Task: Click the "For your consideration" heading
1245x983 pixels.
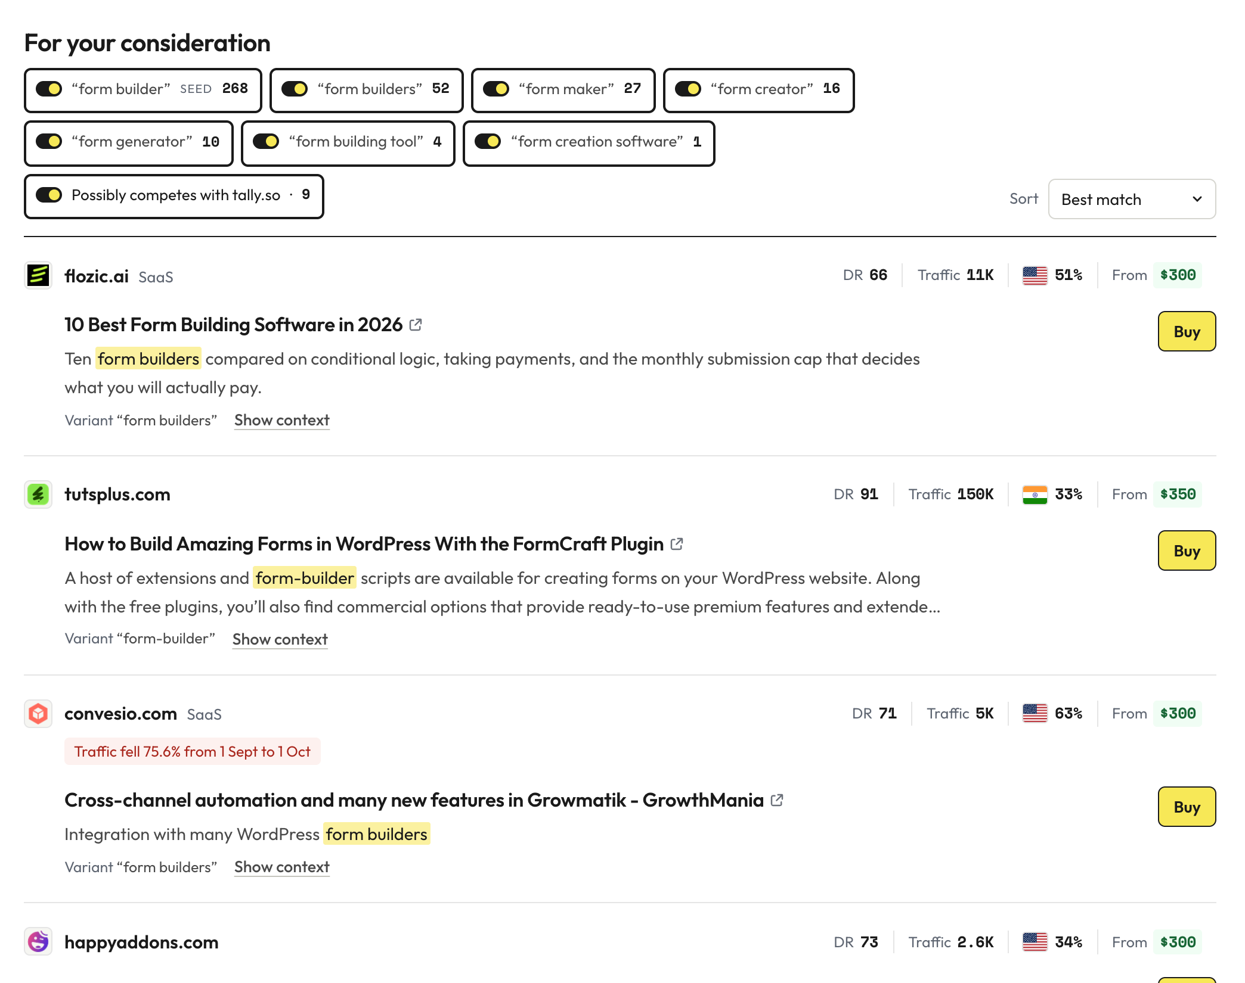Action: pyautogui.click(x=147, y=43)
